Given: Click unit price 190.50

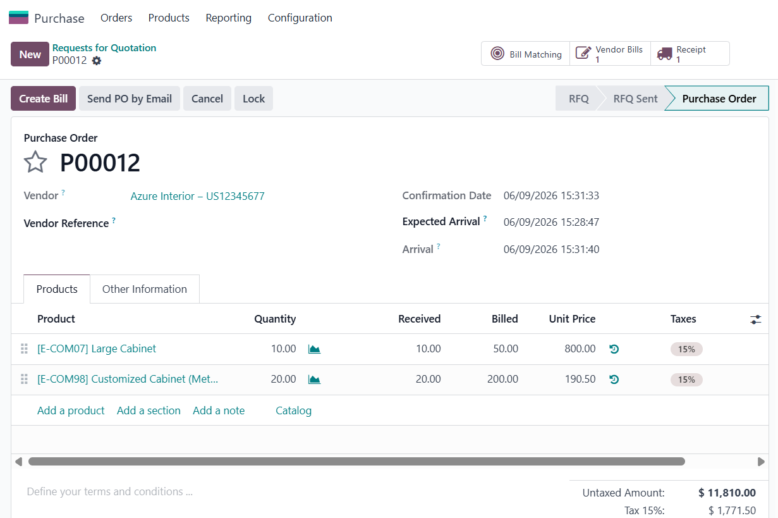Looking at the screenshot, I should point(580,379).
